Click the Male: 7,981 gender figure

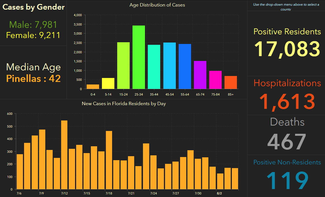tap(33, 25)
